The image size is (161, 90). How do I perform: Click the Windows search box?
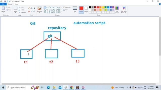[x=23, y=87]
